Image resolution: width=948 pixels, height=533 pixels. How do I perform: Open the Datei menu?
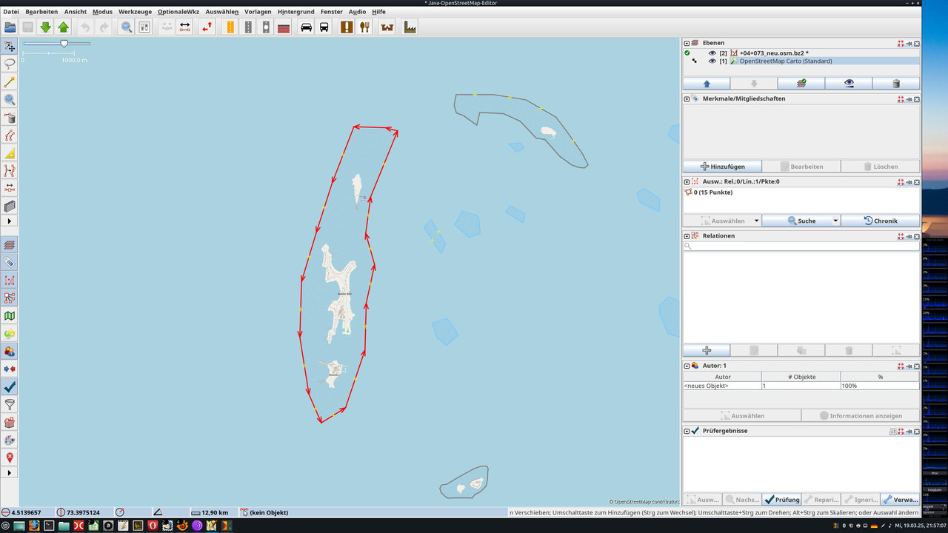point(11,12)
